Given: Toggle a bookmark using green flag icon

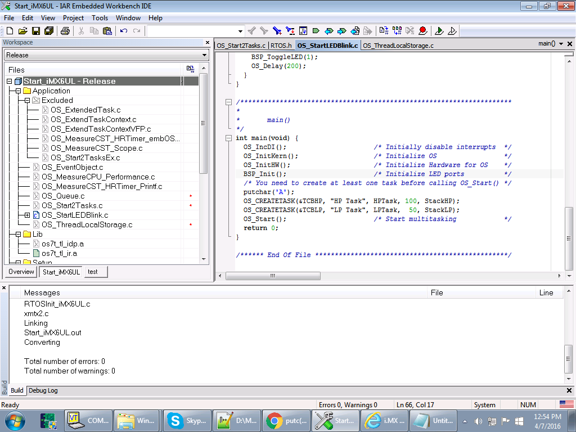Looking at the screenshot, I should (x=316, y=31).
